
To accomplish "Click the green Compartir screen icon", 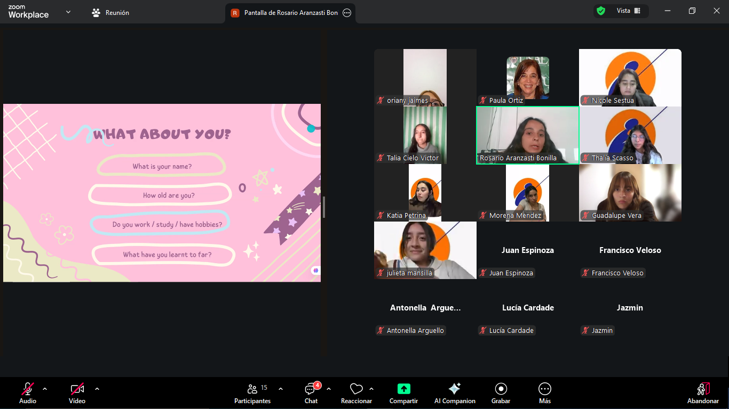I will (x=403, y=389).
